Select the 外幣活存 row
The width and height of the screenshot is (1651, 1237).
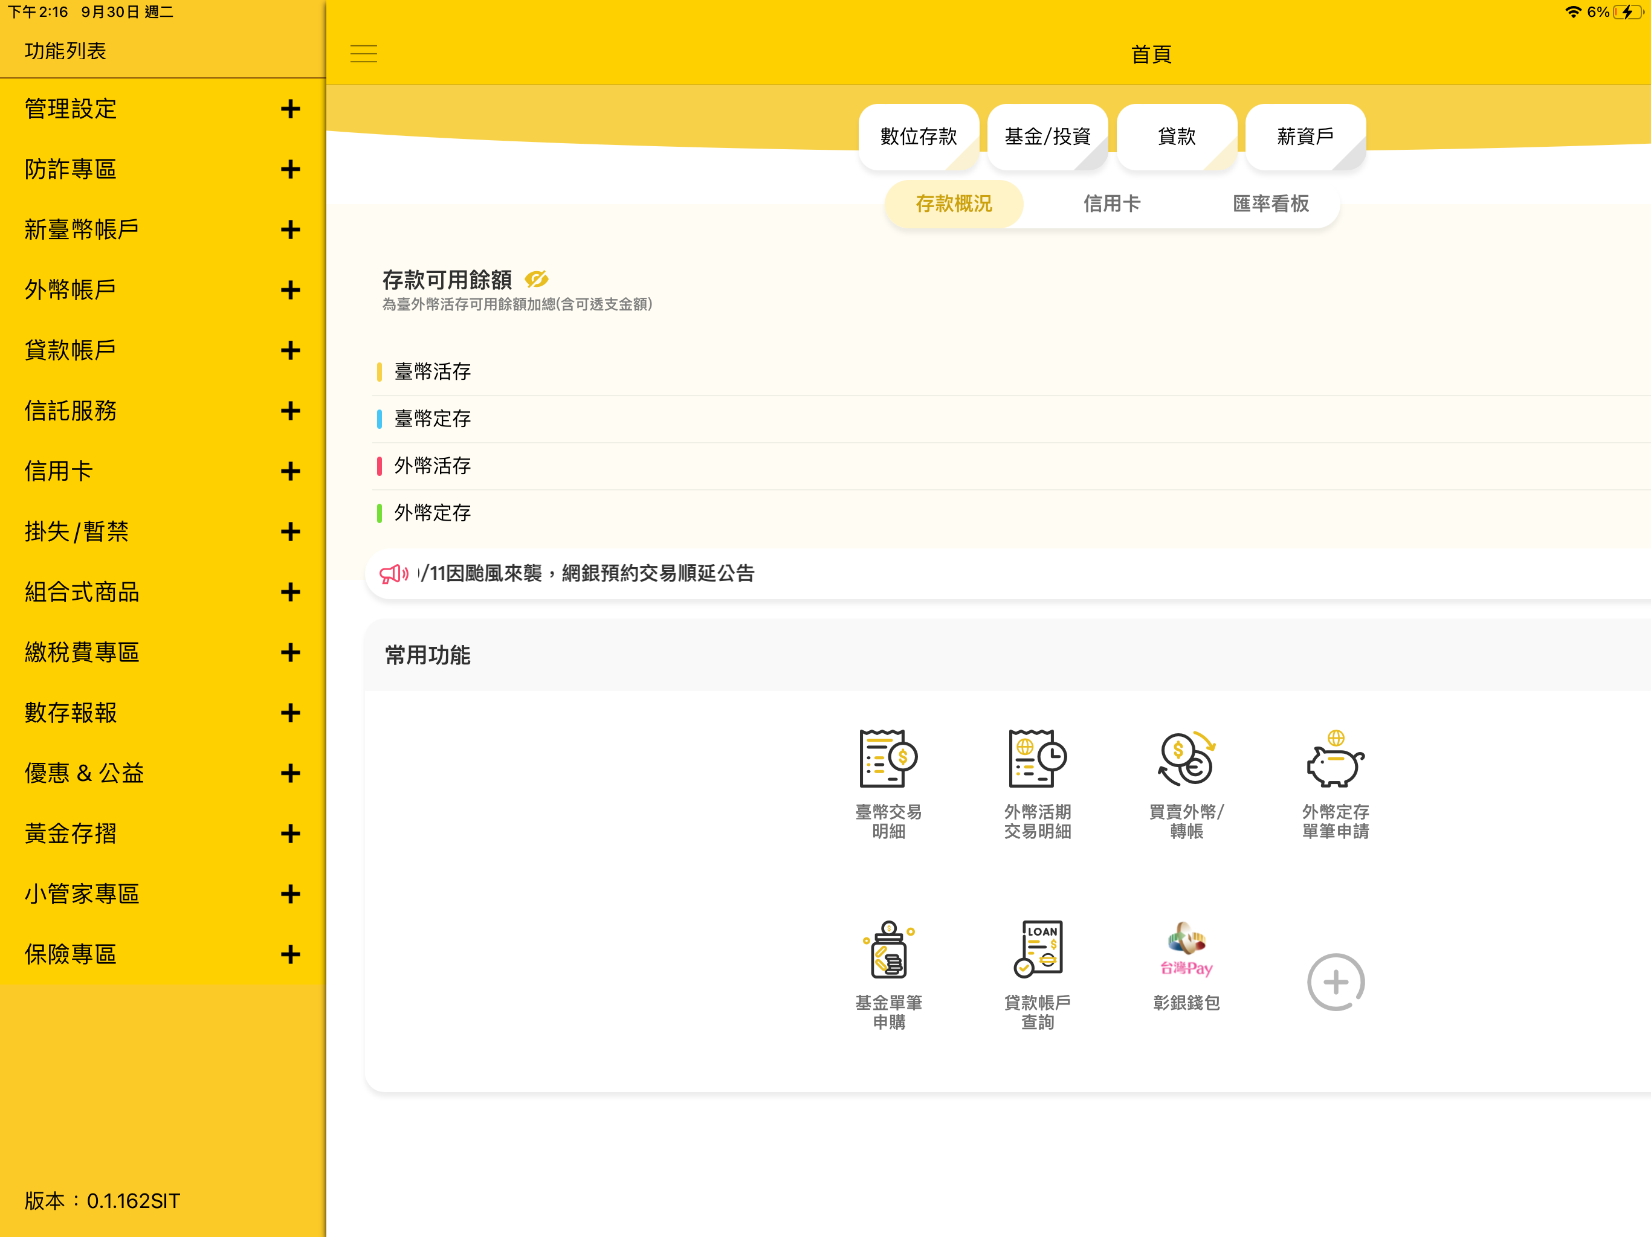tap(1012, 466)
